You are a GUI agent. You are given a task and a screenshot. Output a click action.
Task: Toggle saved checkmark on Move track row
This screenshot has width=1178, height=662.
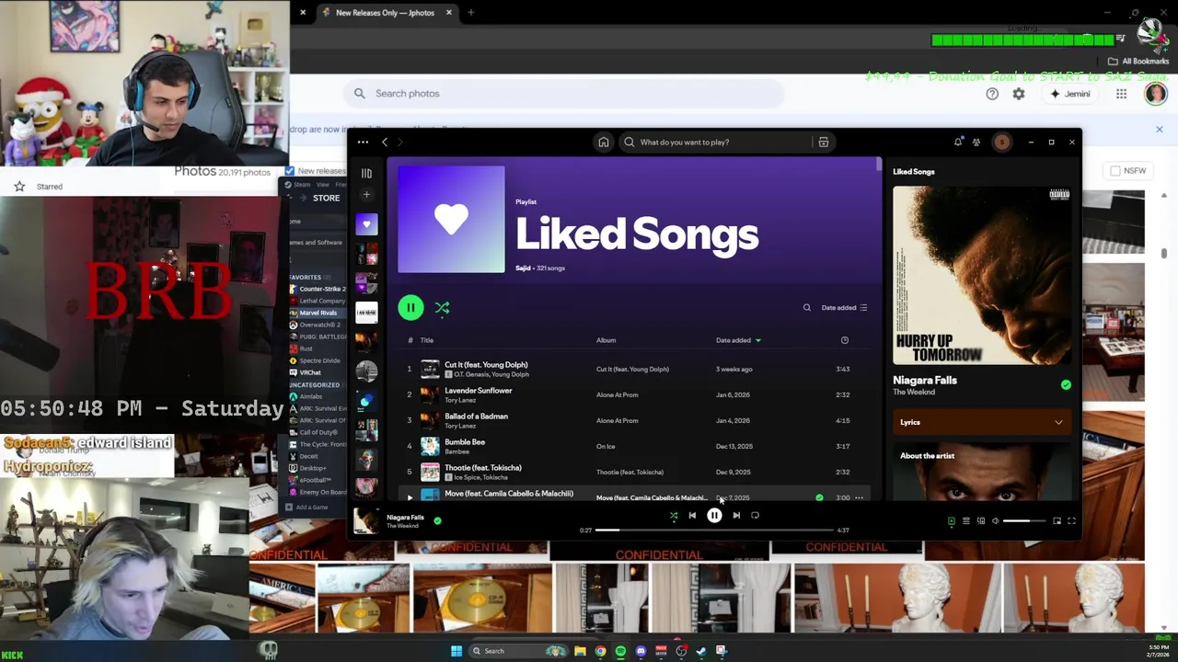819,497
